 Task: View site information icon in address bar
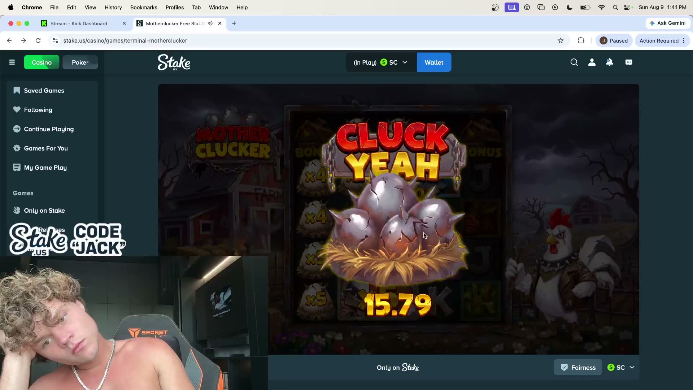(x=55, y=40)
